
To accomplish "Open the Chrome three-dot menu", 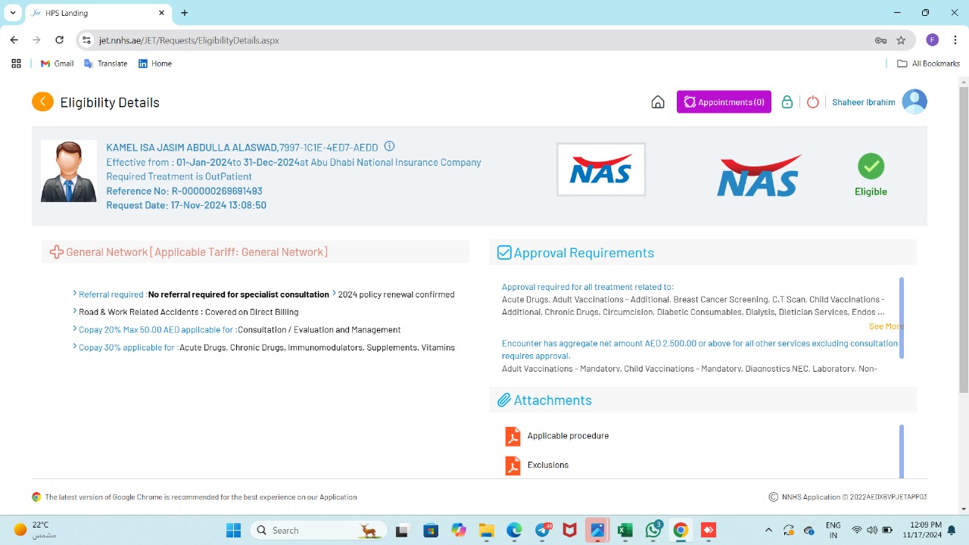I will click(x=956, y=40).
